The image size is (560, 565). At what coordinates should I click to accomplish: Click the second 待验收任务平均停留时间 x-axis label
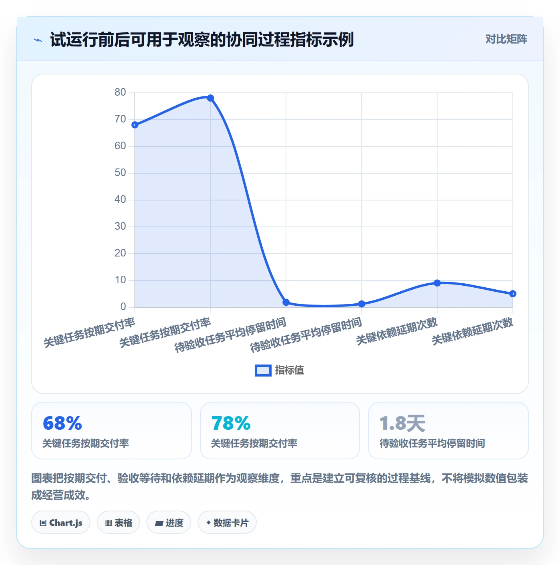306,335
